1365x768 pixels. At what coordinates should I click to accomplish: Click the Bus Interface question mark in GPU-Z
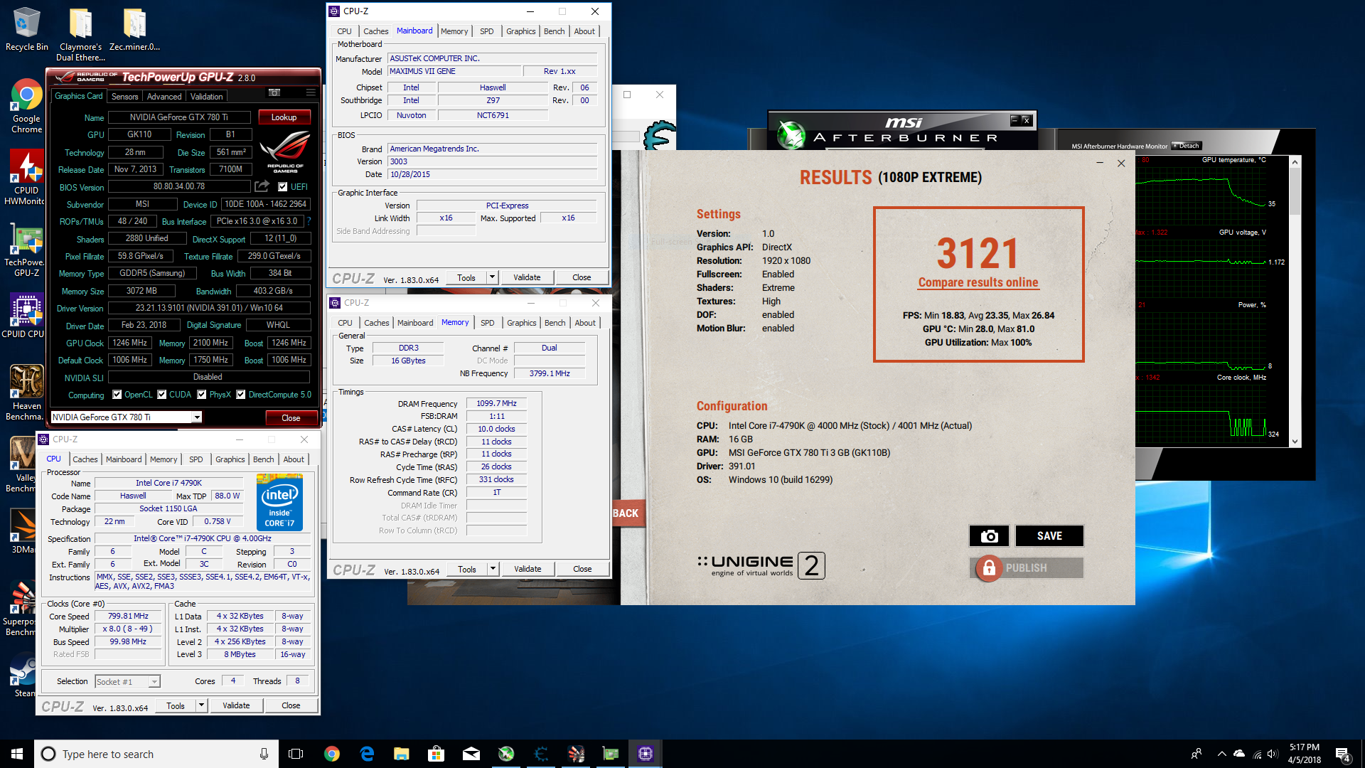coord(309,221)
